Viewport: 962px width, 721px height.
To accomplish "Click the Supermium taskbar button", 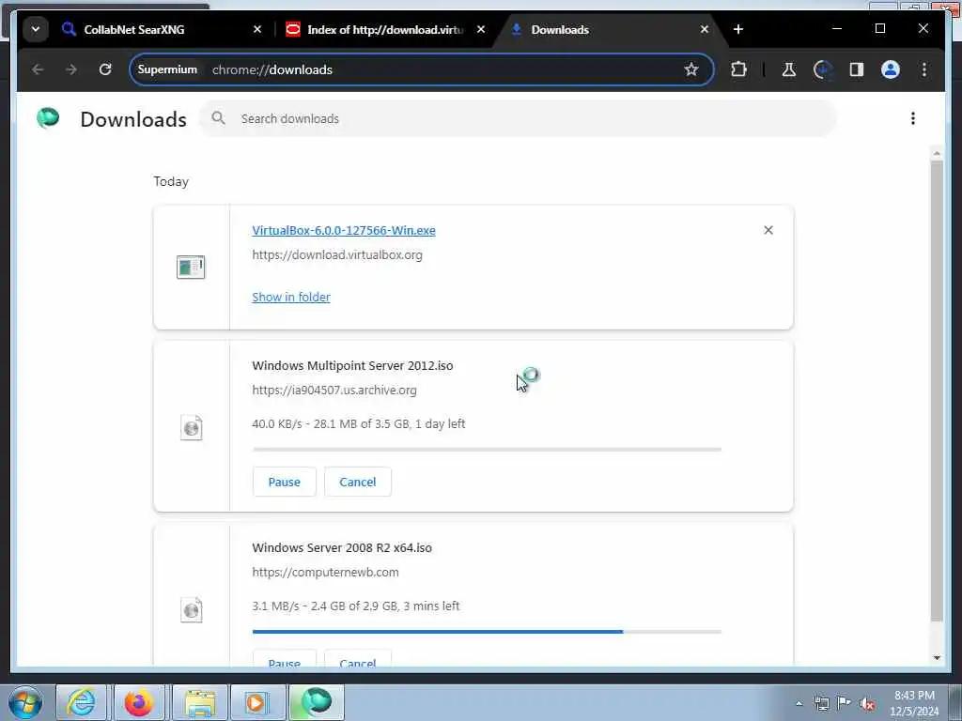I will pos(316,702).
